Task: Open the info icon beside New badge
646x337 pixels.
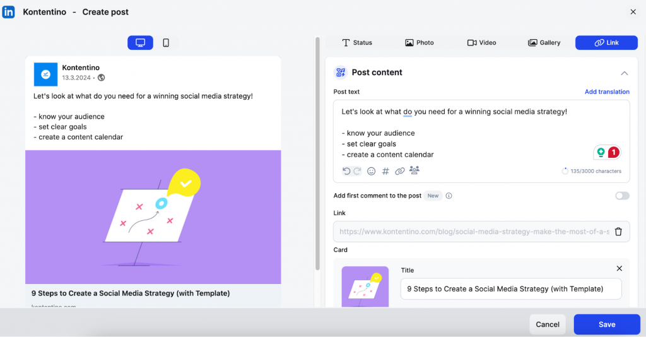Action: point(449,196)
